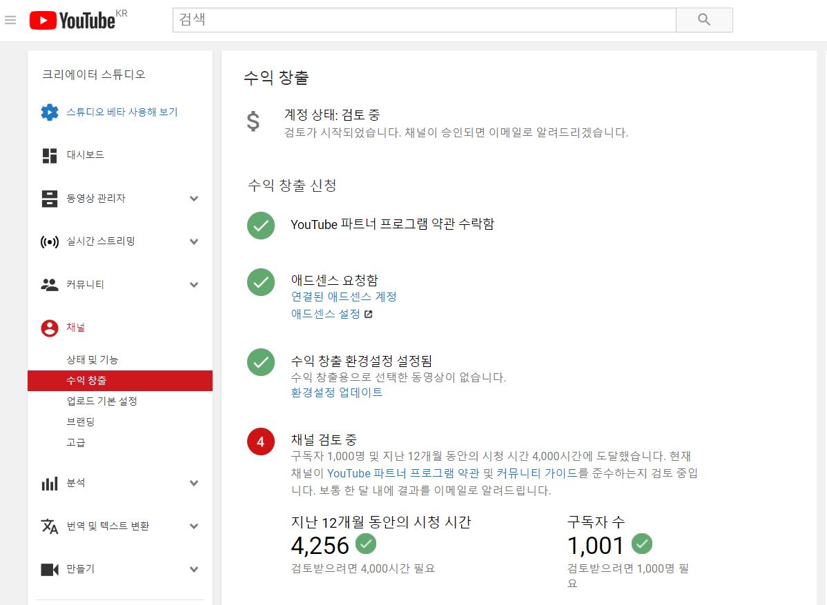Click the 크리에이터 스튜디오 sidebar title

pos(94,75)
